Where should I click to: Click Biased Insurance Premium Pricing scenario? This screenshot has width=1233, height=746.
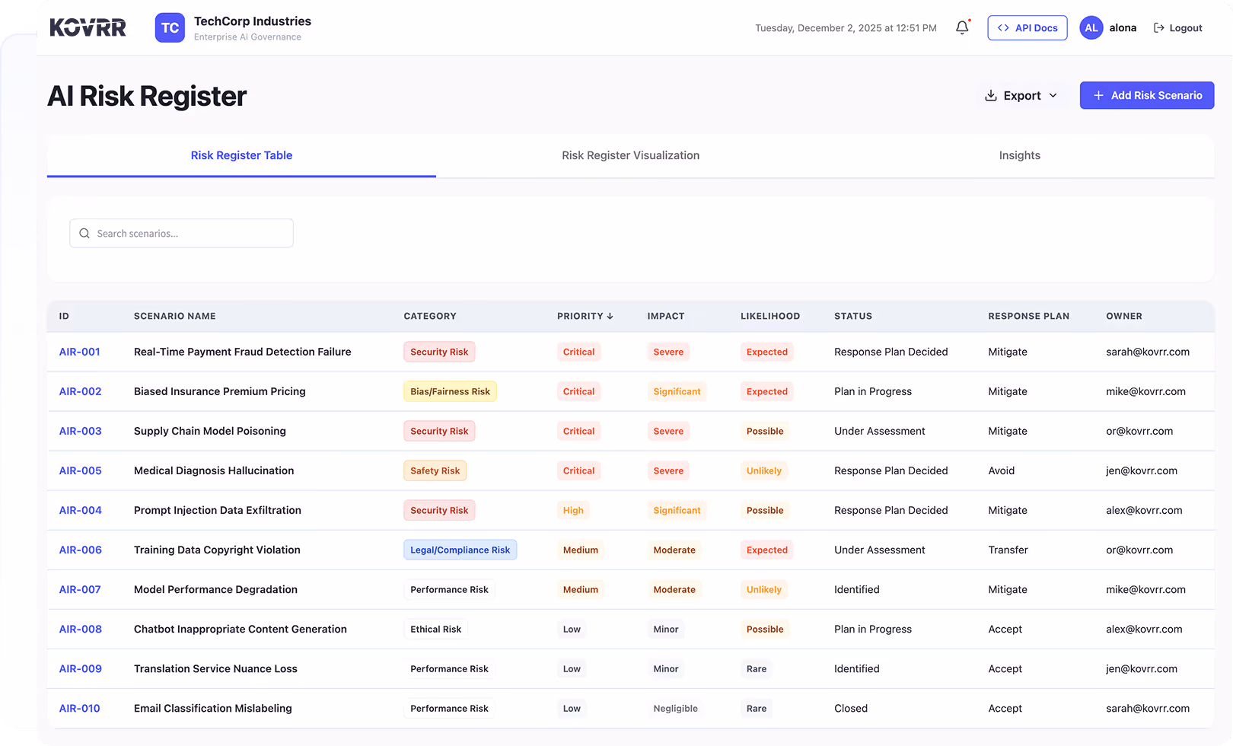(x=220, y=391)
